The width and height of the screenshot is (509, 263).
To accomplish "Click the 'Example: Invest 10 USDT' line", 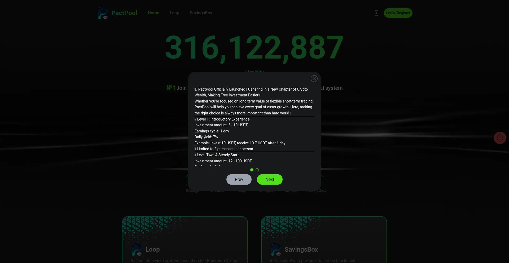I will (x=240, y=143).
